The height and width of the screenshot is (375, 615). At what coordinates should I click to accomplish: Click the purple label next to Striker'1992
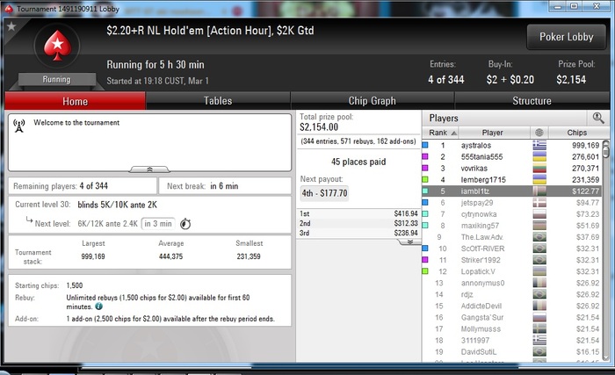(x=424, y=260)
